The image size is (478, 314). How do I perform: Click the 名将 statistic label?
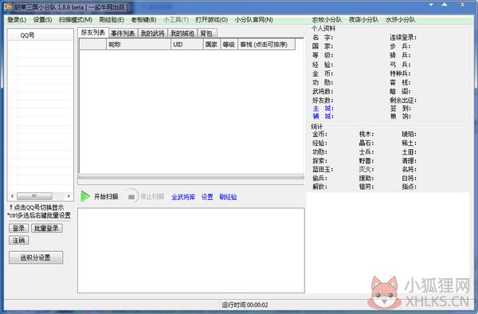(x=409, y=170)
